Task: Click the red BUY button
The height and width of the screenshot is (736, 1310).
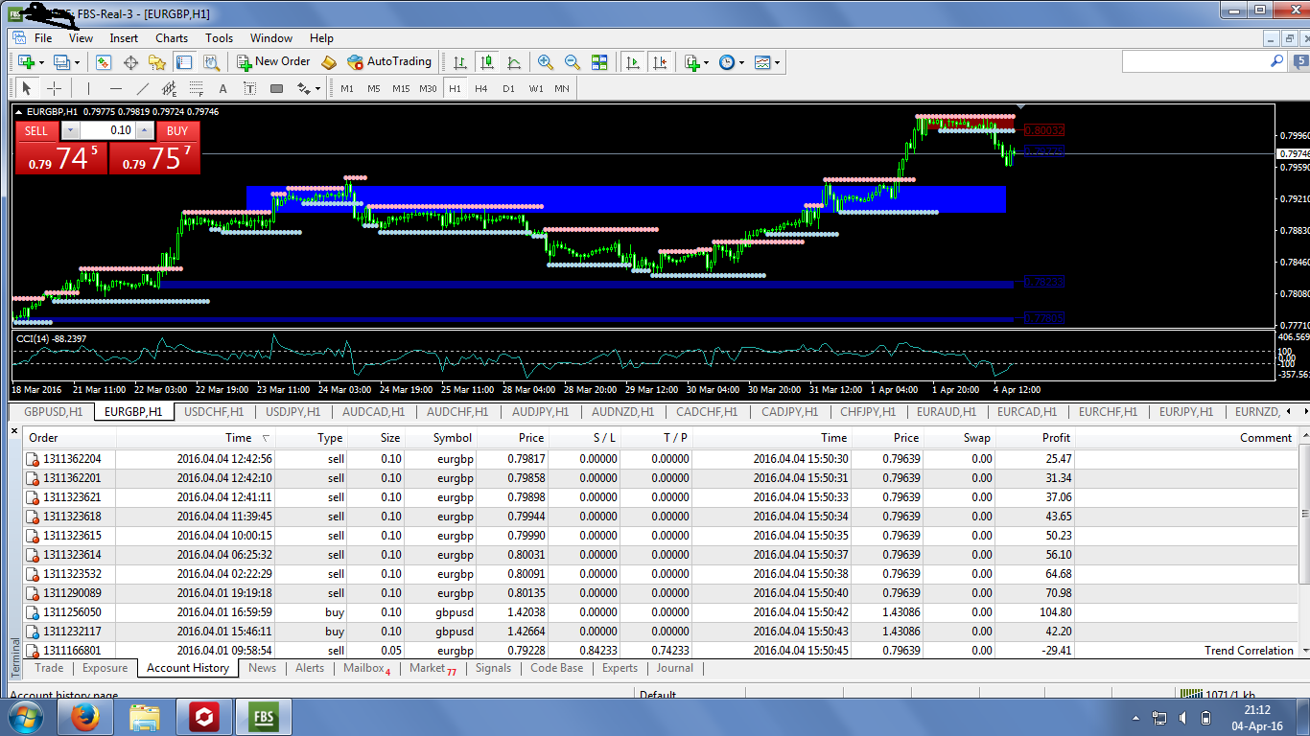Action: (177, 131)
